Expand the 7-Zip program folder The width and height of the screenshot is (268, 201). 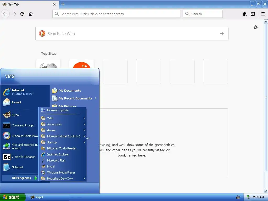click(62, 118)
